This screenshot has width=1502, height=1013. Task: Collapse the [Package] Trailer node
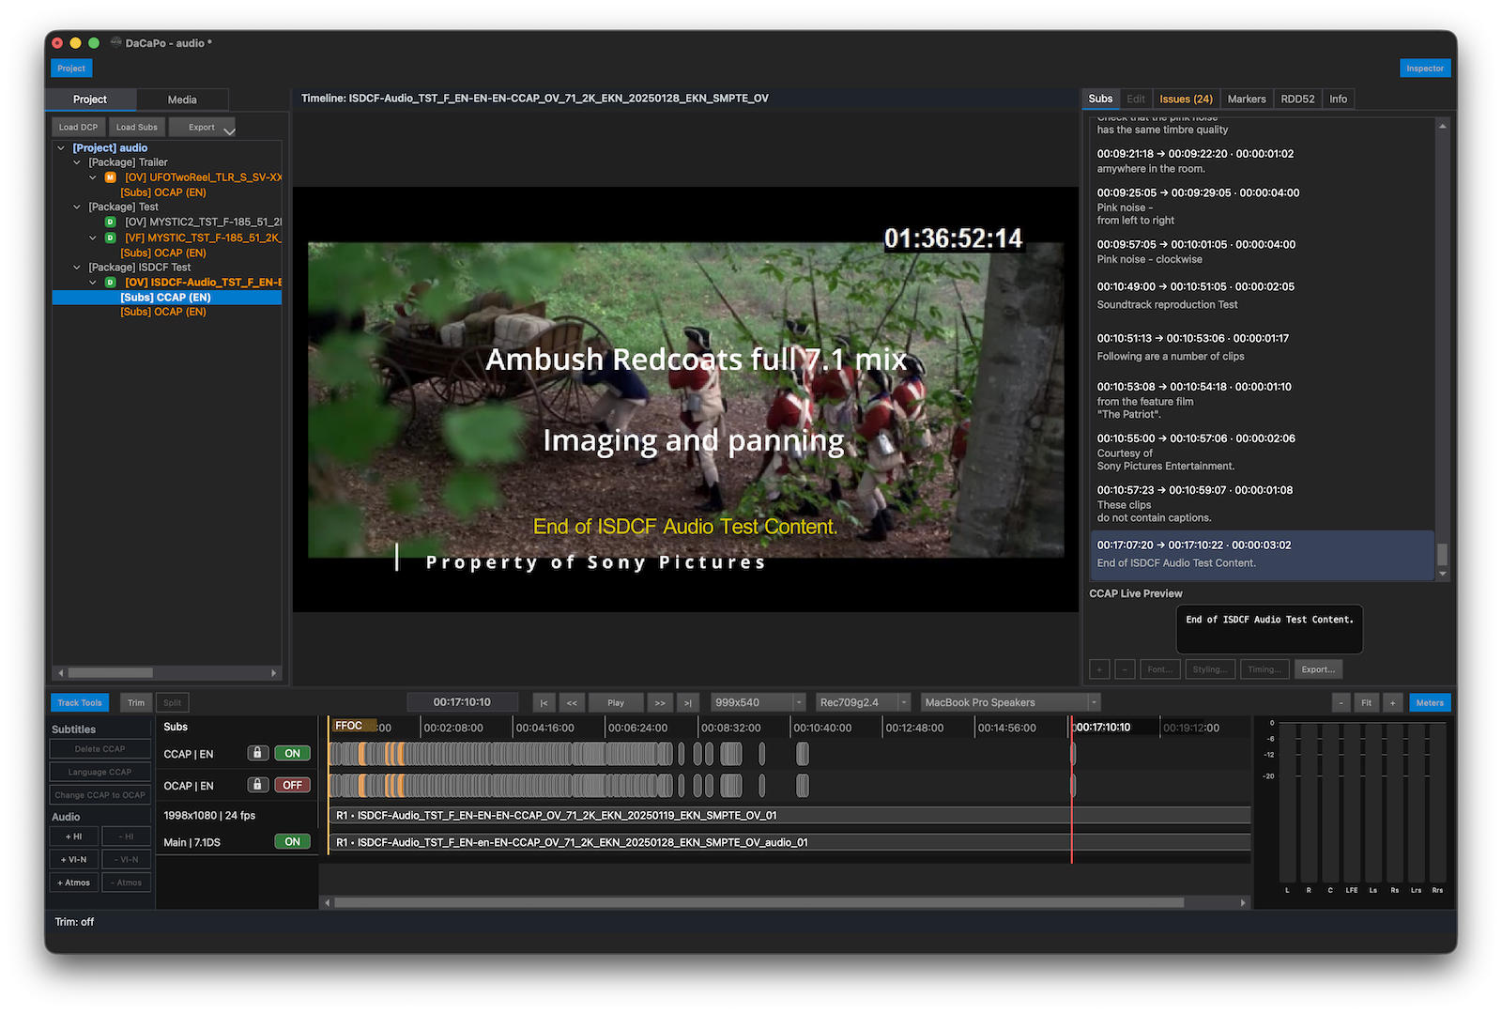[x=77, y=162]
